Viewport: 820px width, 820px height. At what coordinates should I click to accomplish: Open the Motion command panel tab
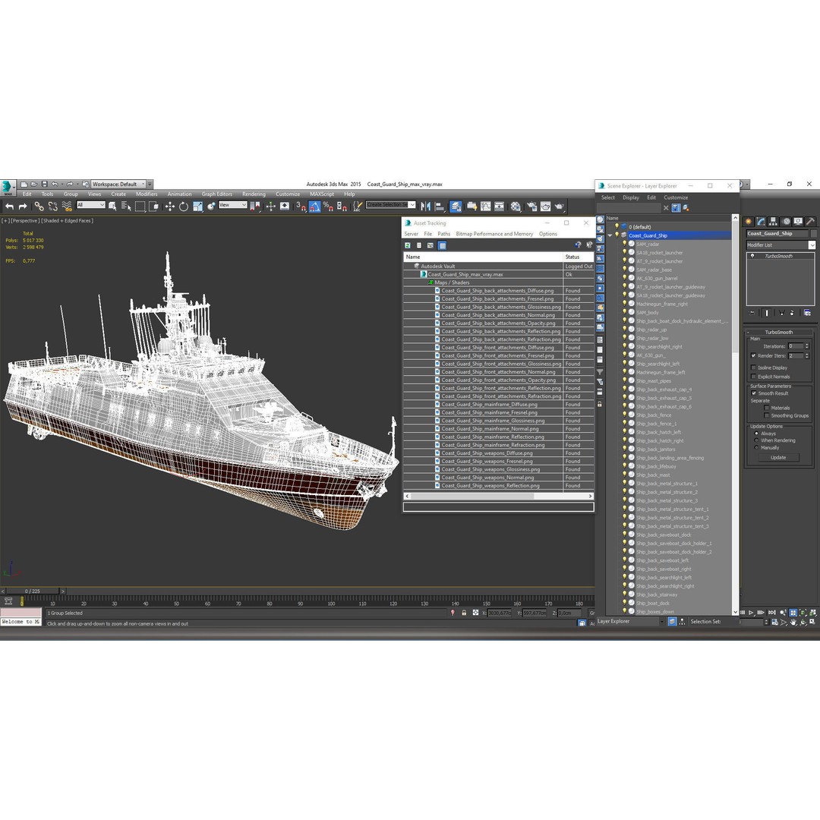pos(786,222)
